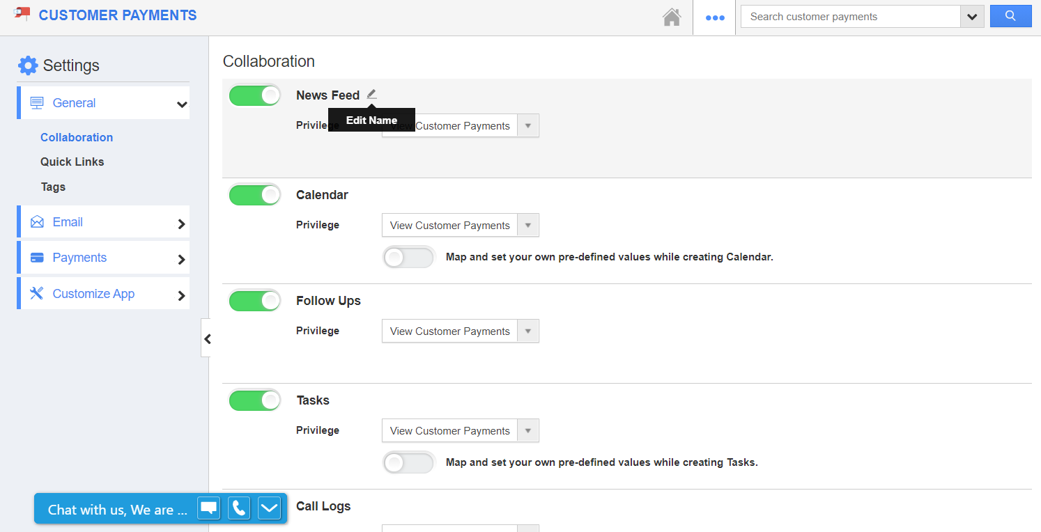Click the Settings gear icon
This screenshot has width=1041, height=532.
pos(28,65)
